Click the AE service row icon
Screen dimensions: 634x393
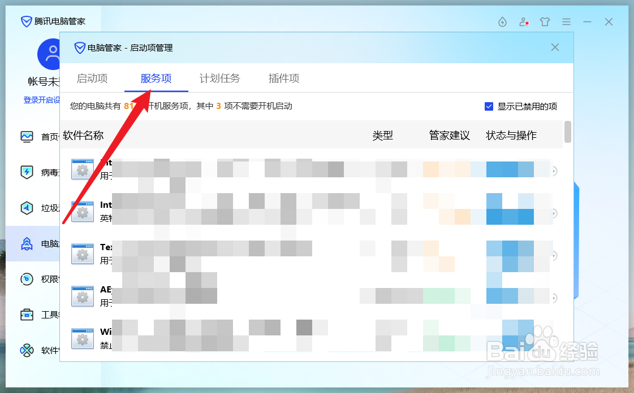coord(83,296)
